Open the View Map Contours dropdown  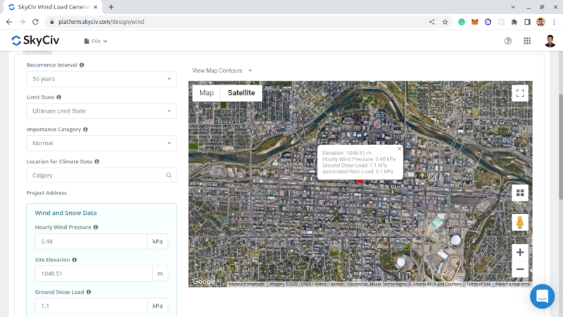(222, 70)
